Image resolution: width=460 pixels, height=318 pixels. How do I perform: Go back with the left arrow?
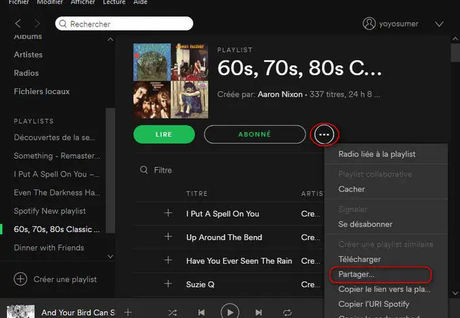pyautogui.click(x=18, y=24)
